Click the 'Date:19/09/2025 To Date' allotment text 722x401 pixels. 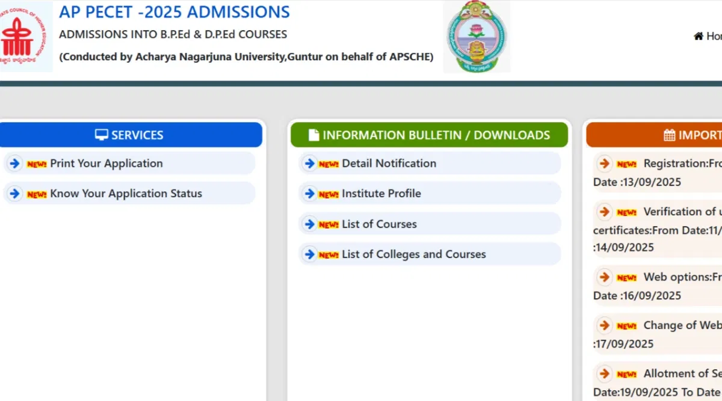point(657,392)
